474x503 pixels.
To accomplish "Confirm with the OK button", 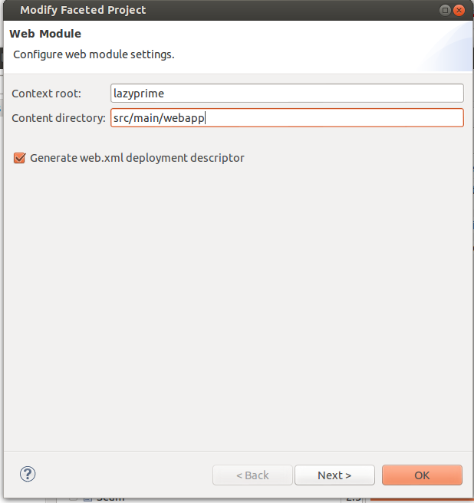I will (x=422, y=475).
